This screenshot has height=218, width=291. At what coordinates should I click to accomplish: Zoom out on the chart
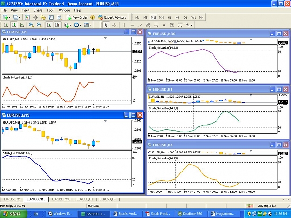point(39,25)
